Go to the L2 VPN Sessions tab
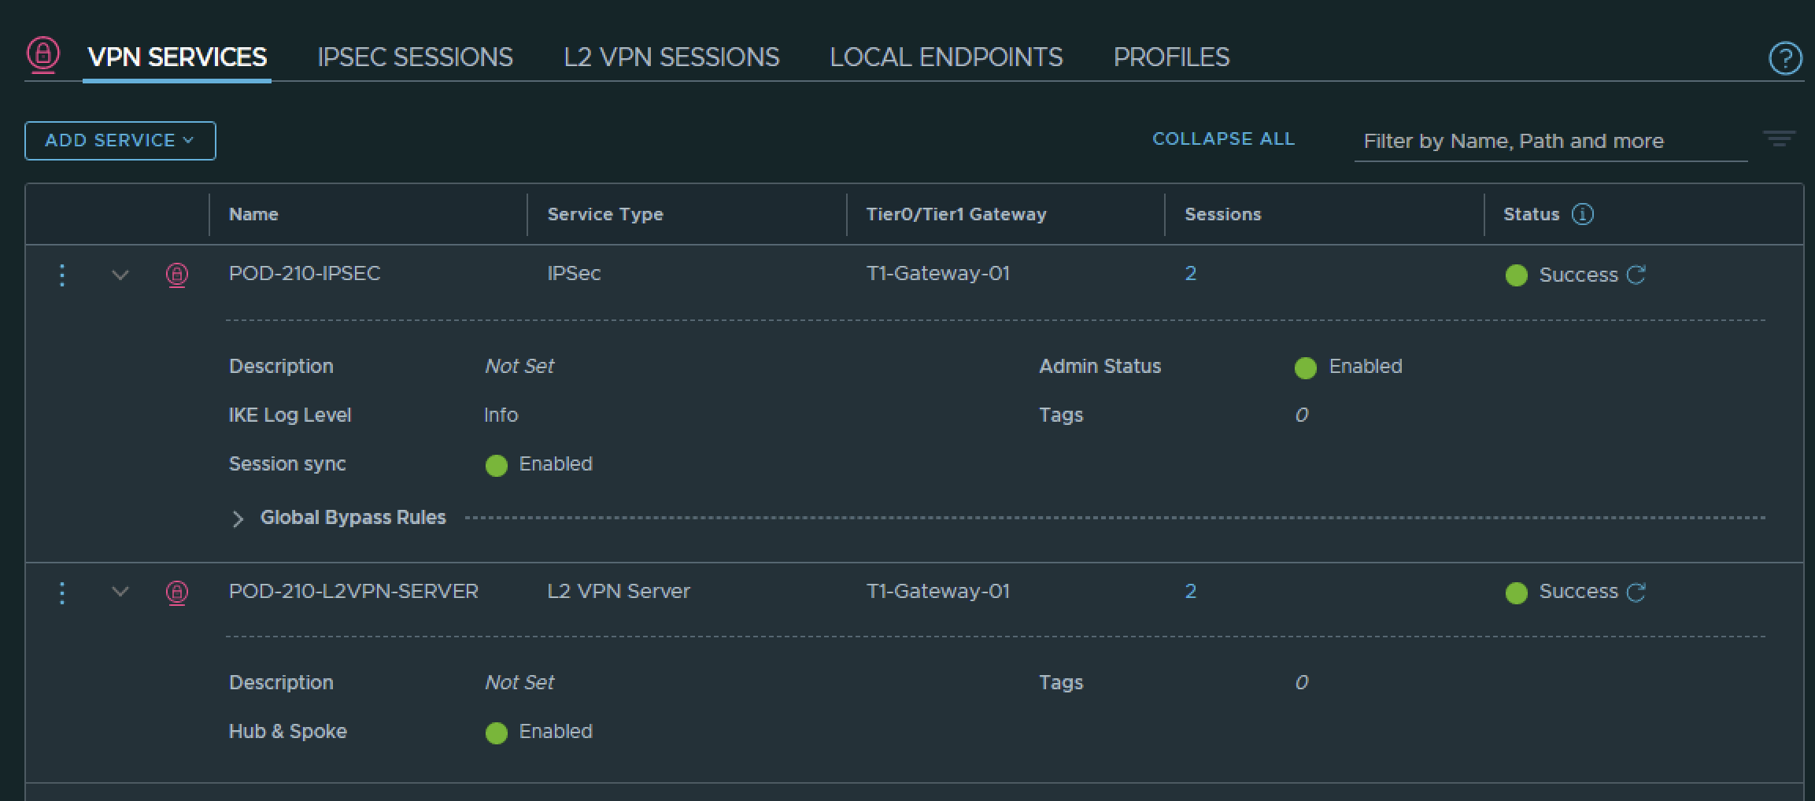The height and width of the screenshot is (801, 1815). coord(671,57)
